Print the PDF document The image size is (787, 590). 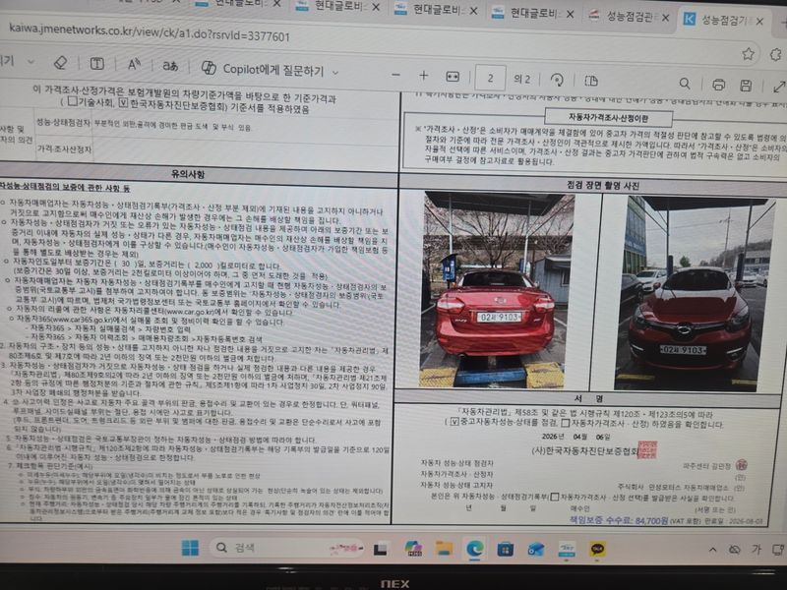[718, 86]
